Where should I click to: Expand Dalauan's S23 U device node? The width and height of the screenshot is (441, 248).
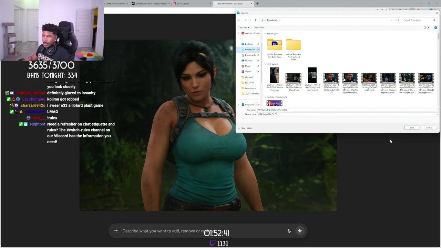click(x=238, y=105)
